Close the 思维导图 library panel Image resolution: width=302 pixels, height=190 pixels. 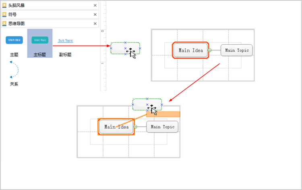coord(95,23)
